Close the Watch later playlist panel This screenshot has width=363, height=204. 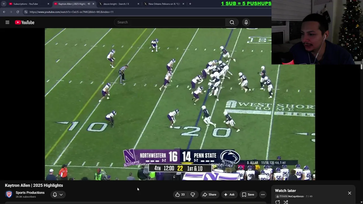coord(349,193)
